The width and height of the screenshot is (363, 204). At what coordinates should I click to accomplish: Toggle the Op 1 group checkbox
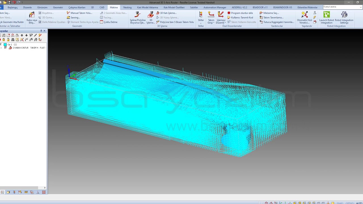[x=1, y=44]
